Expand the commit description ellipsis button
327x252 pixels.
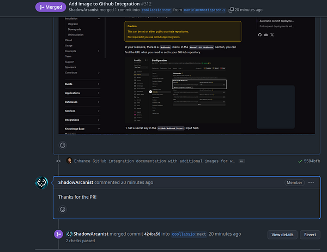click(241, 161)
